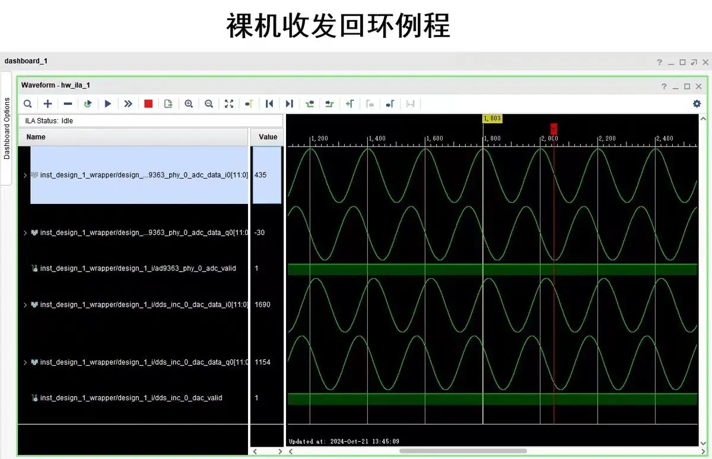Select the Zoom Out waveform tool
Image resolution: width=712 pixels, height=459 pixels.
pyautogui.click(x=209, y=103)
